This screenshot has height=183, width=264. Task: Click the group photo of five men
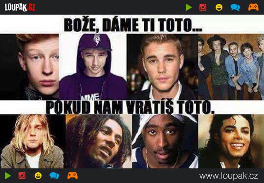click(231, 67)
